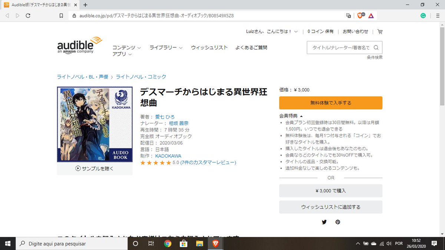This screenshot has height=250, width=445.
Task: Click 無料体験で入手する button
Action: point(331,103)
